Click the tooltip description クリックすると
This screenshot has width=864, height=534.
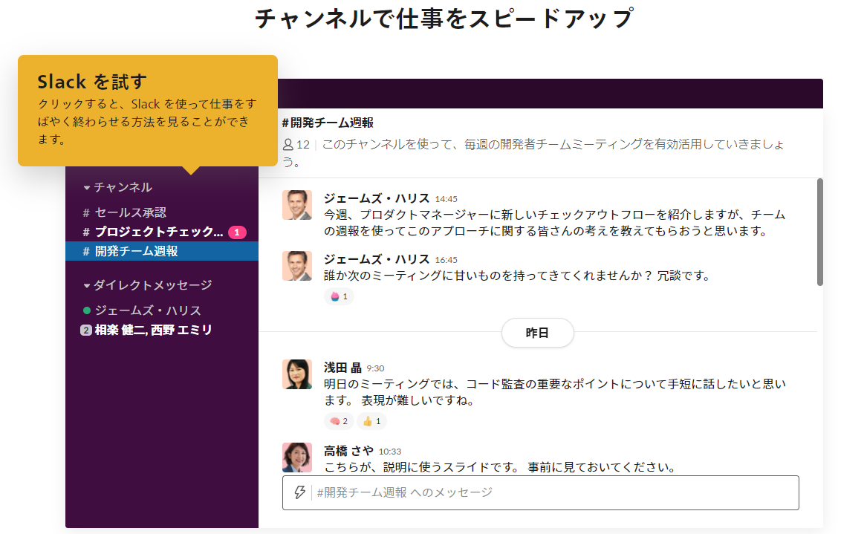click(x=147, y=121)
